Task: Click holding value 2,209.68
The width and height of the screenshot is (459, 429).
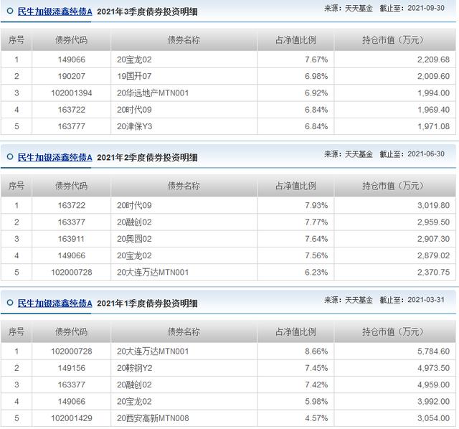Action: 433,60
